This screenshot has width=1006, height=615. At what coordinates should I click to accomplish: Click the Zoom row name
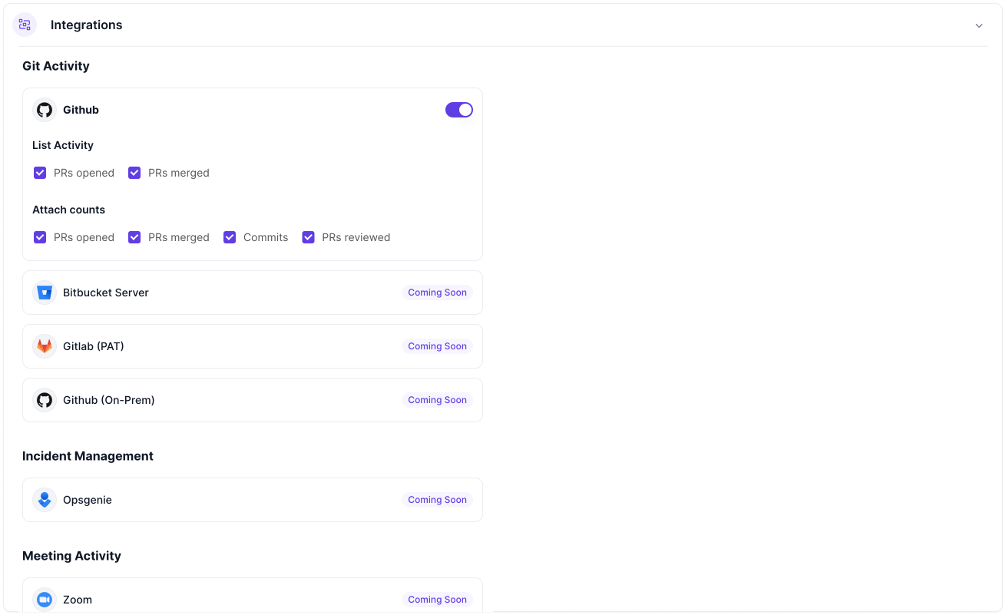click(x=78, y=600)
